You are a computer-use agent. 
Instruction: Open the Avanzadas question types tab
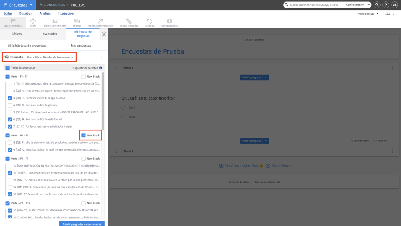tap(50, 34)
